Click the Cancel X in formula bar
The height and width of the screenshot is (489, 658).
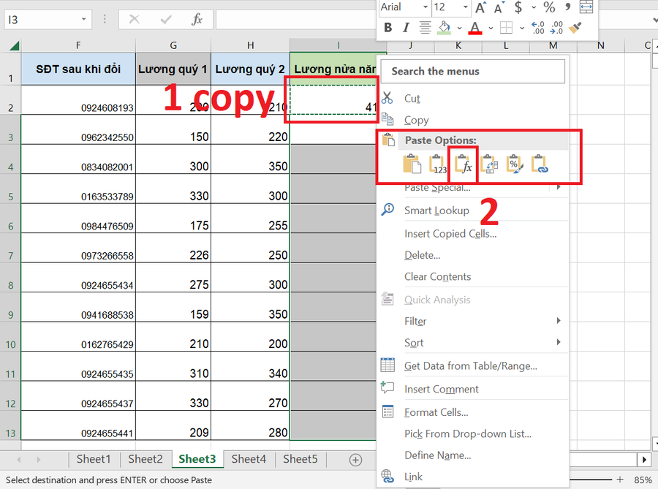pos(135,19)
